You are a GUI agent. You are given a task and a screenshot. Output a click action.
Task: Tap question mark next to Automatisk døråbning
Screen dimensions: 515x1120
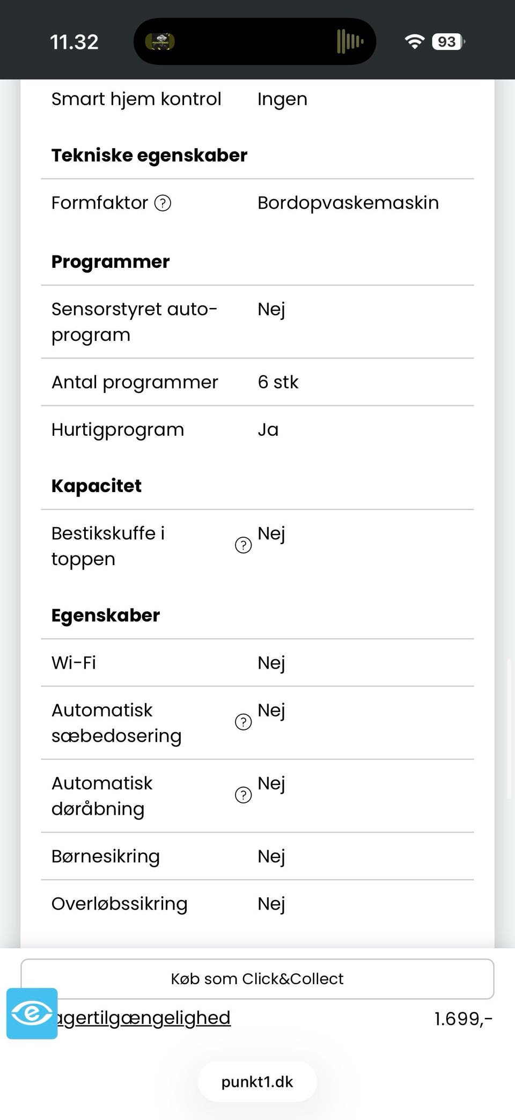pos(243,795)
